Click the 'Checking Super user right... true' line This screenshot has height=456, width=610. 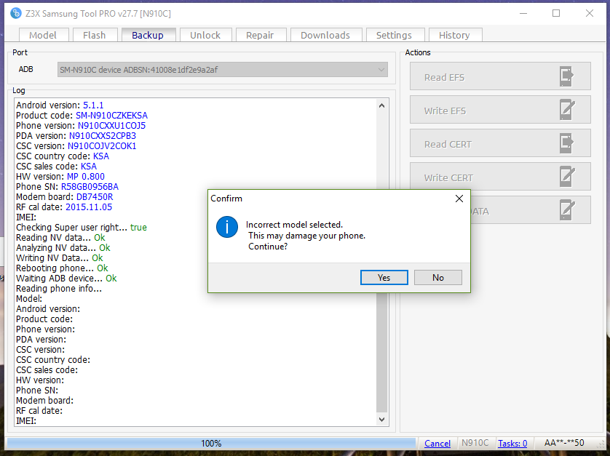point(82,228)
